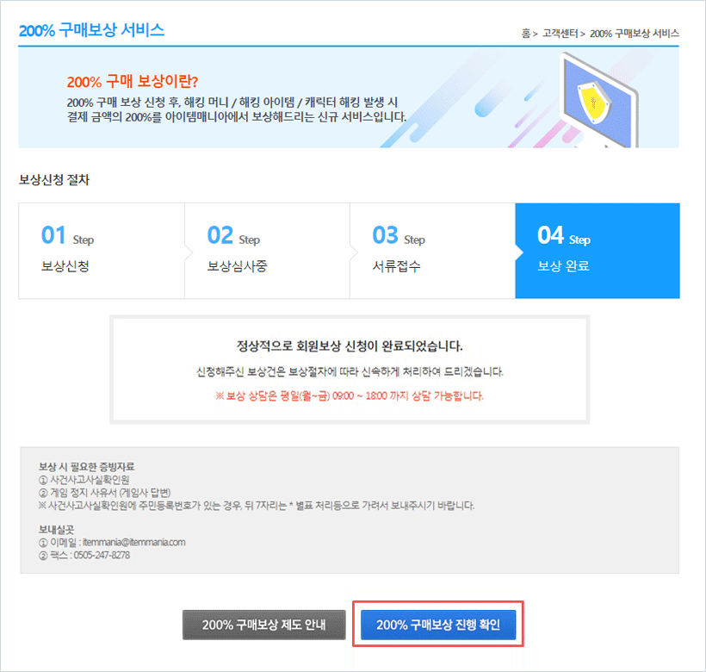Click the red 보상 상담 hours notice
Screen dimensions: 706x672
point(350,396)
